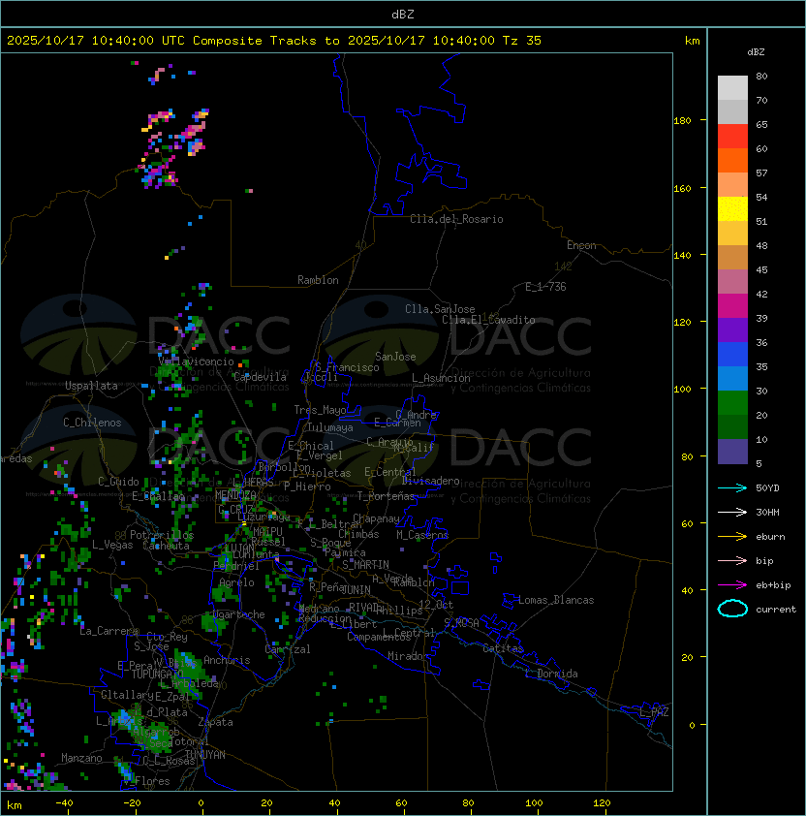The width and height of the screenshot is (806, 816).
Task: Click the 'Mirador' map label
Action: coord(408,656)
